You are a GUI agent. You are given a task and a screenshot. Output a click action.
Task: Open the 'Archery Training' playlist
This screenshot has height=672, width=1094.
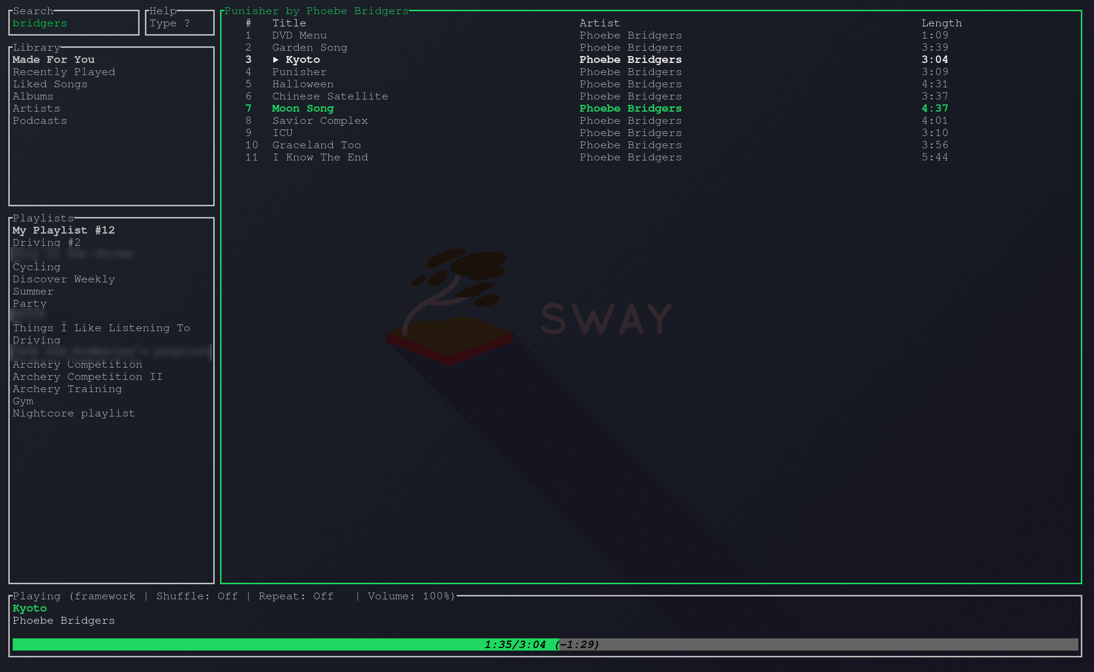tap(67, 389)
